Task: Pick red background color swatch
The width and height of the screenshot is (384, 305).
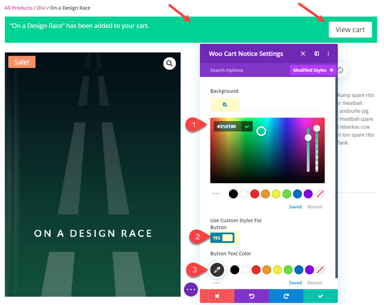Action: click(255, 194)
